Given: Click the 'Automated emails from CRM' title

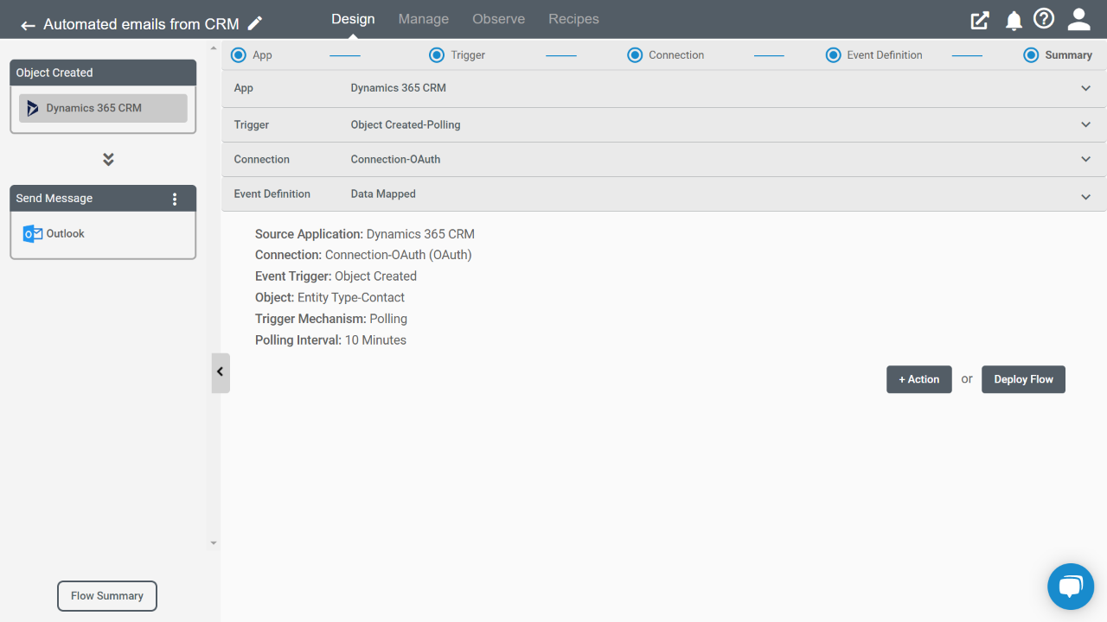Looking at the screenshot, I should [x=141, y=24].
